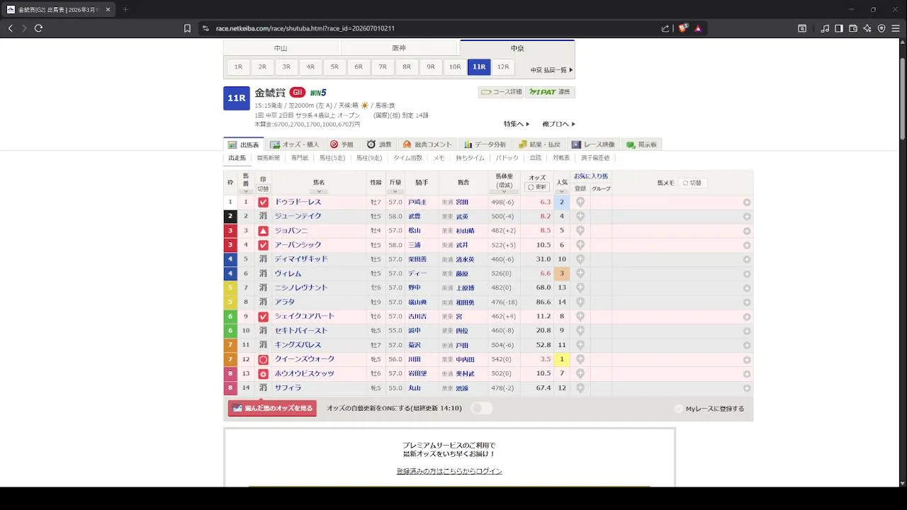Click the コース詳細 button

click(501, 92)
